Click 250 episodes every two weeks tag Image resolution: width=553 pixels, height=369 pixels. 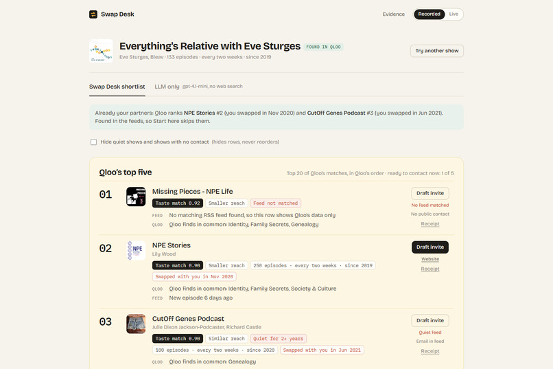click(x=313, y=265)
